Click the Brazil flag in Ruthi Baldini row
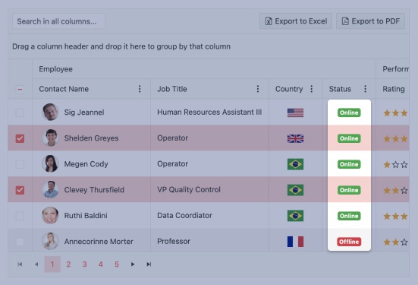The image size is (418, 285). click(x=295, y=216)
